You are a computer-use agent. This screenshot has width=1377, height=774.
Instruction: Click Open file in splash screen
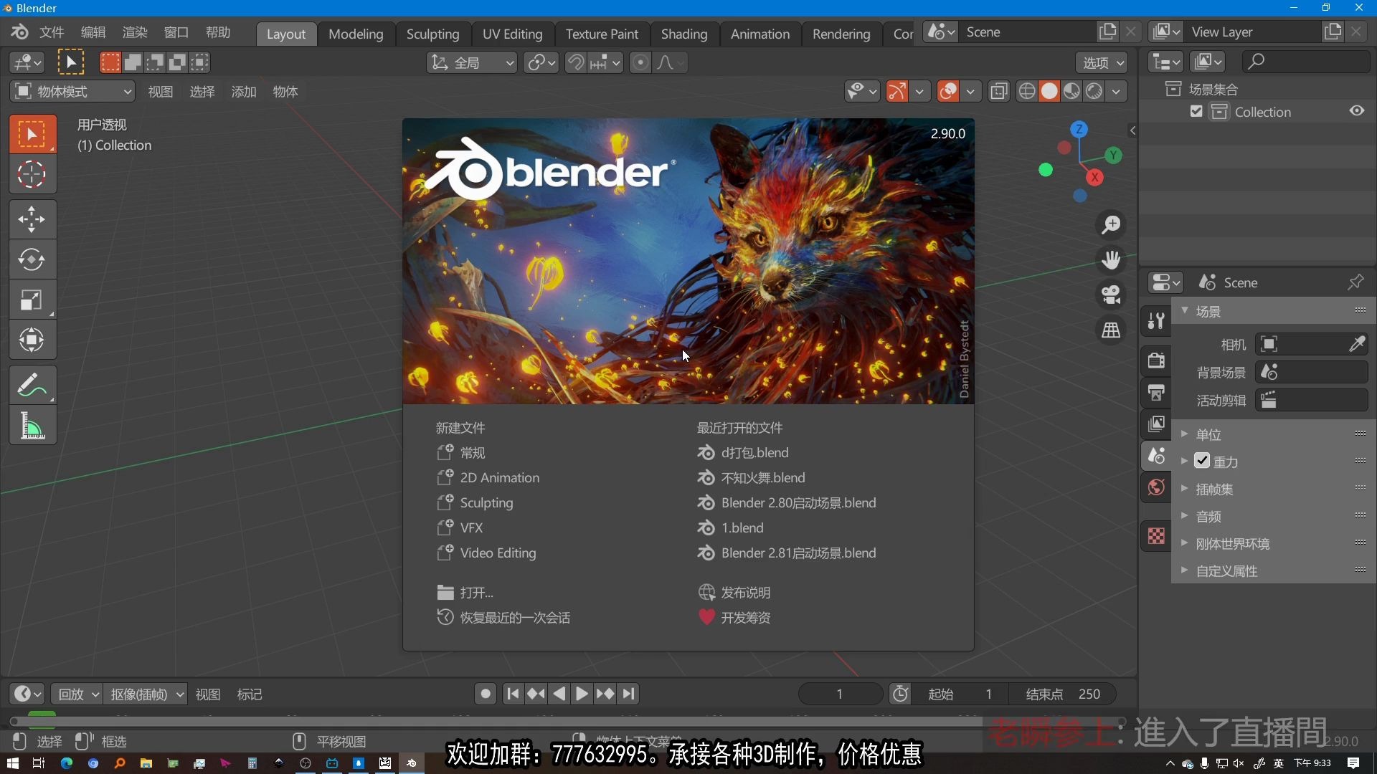coord(465,592)
